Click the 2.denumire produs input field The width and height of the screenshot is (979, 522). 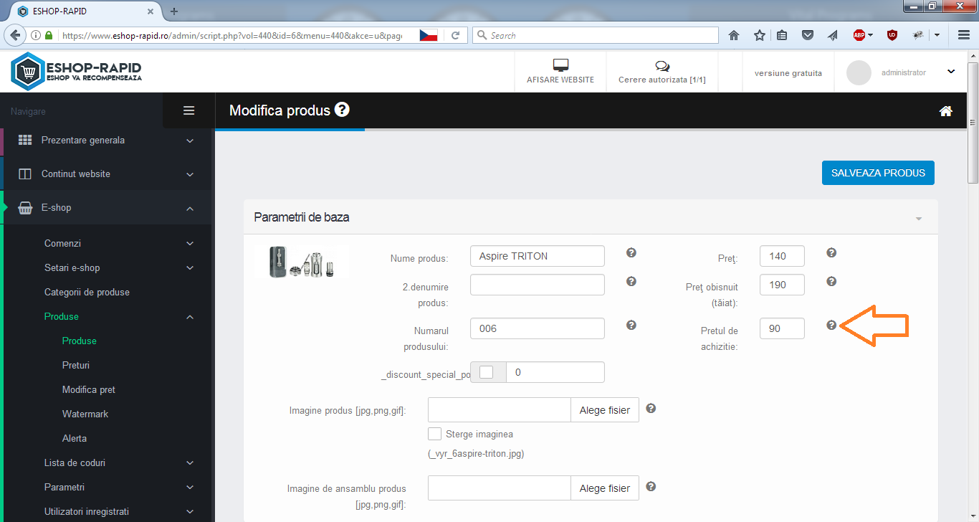pos(538,285)
